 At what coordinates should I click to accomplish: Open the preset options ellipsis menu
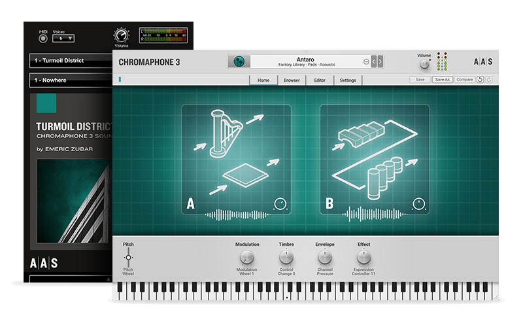coord(366,62)
